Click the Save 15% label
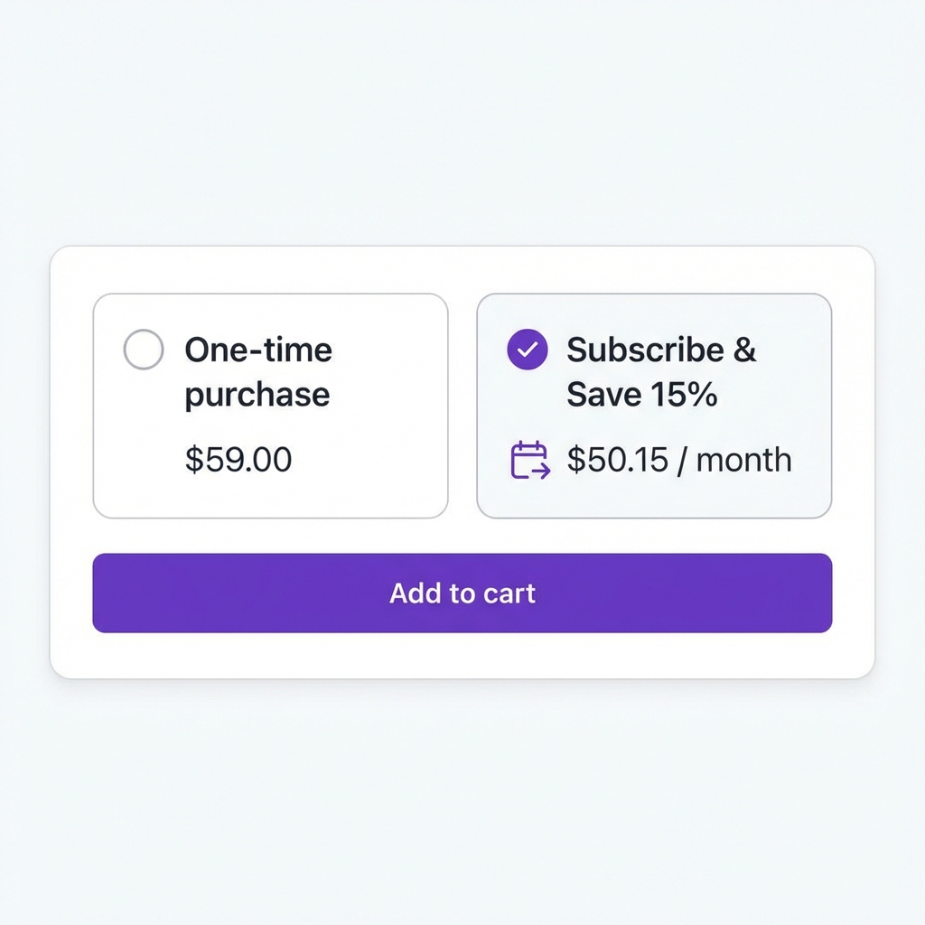This screenshot has height=925, width=925. pyautogui.click(x=641, y=394)
